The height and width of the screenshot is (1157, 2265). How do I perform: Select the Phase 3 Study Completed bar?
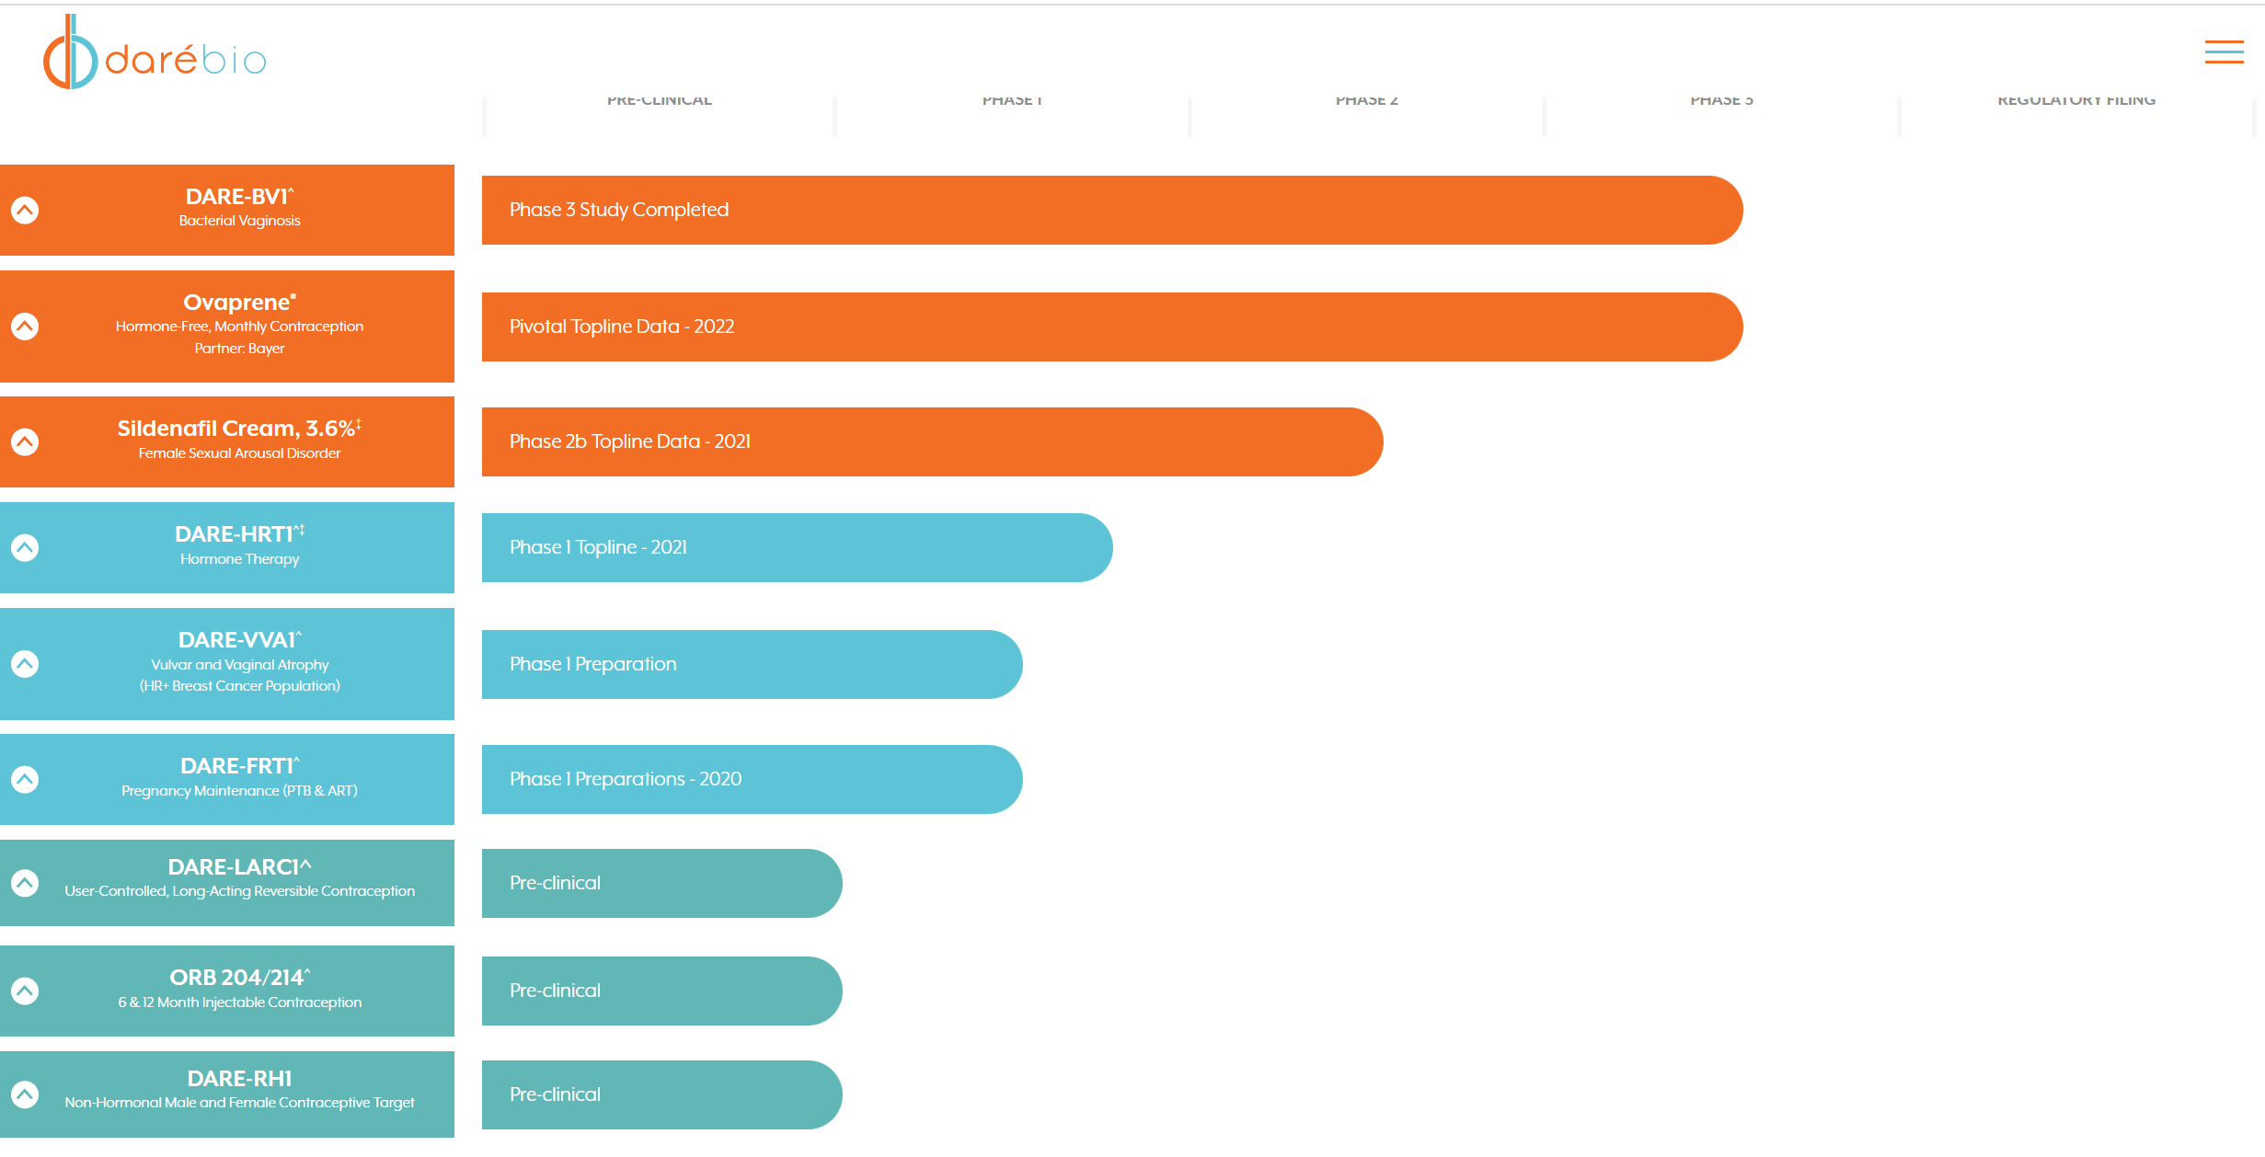[x=1111, y=211]
